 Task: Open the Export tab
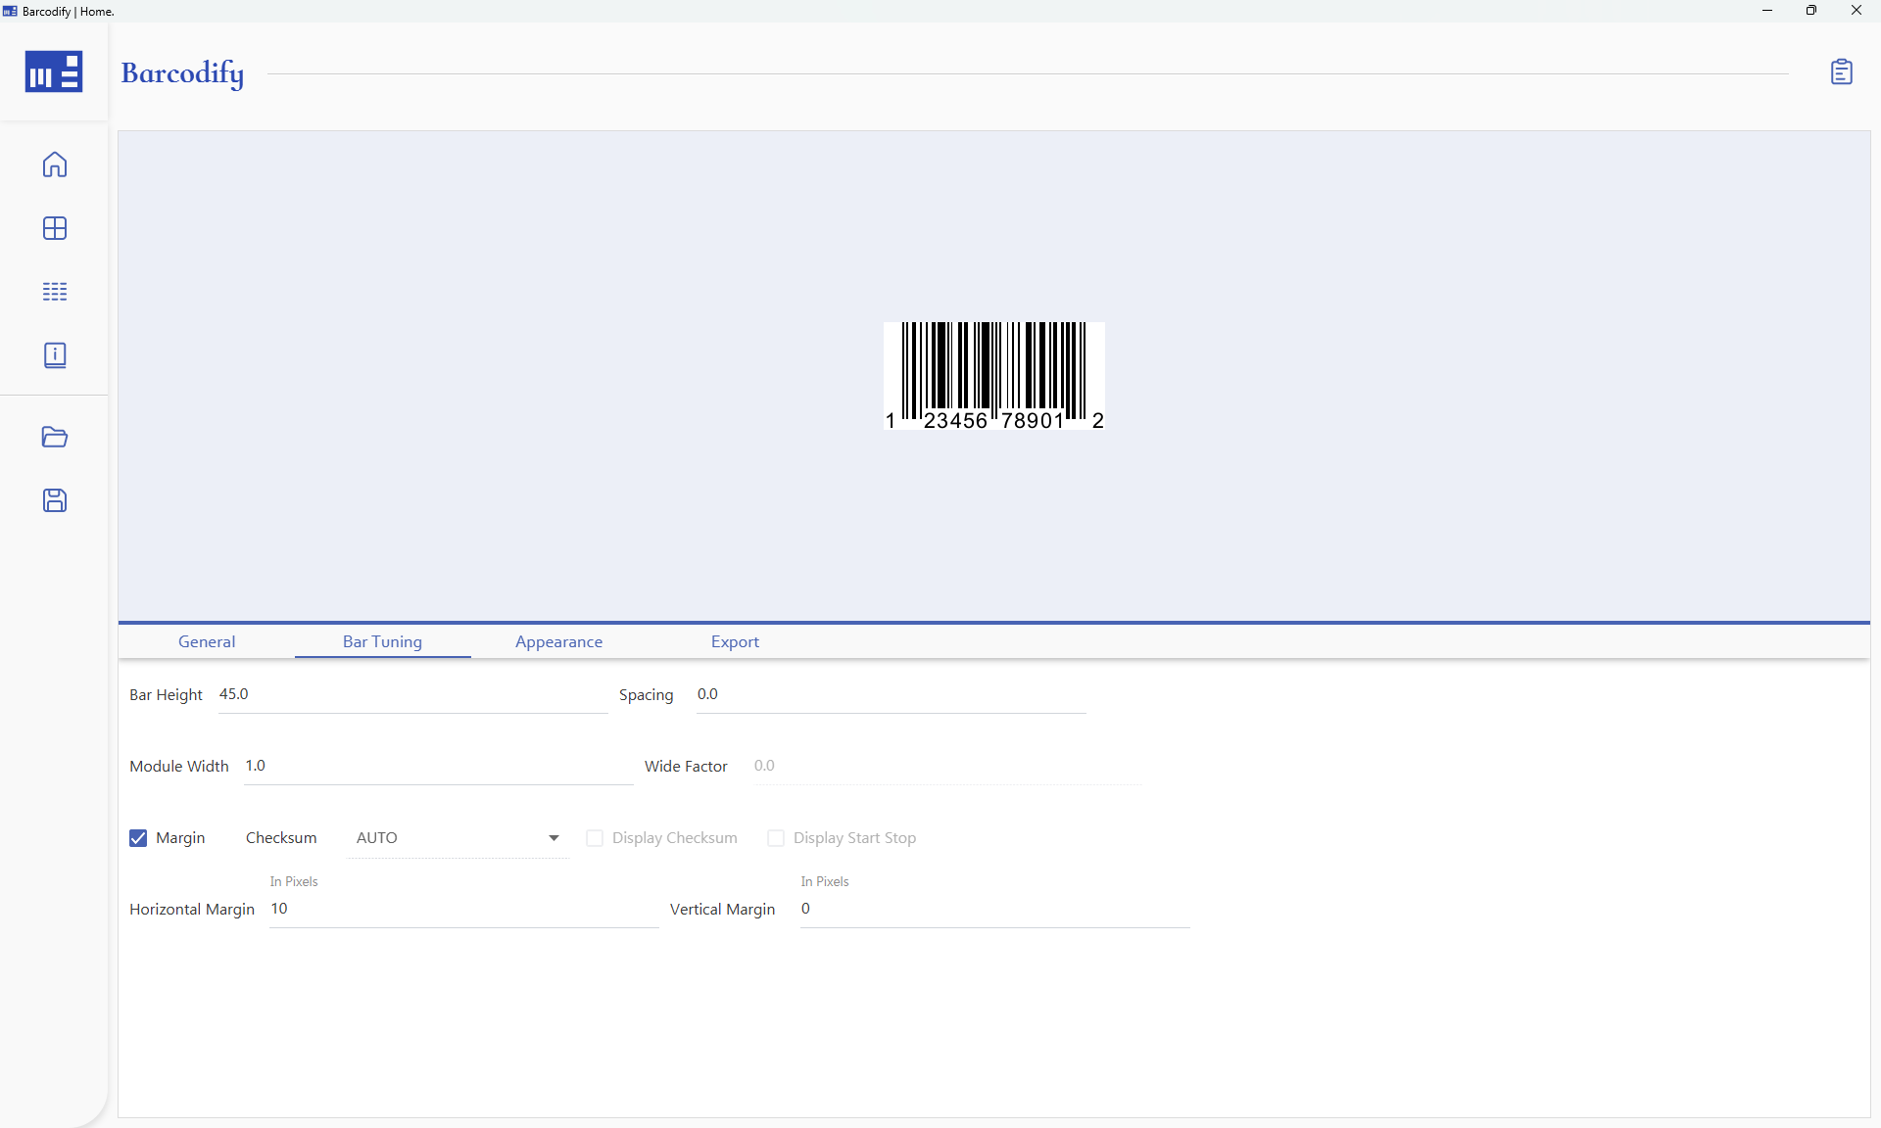735,641
